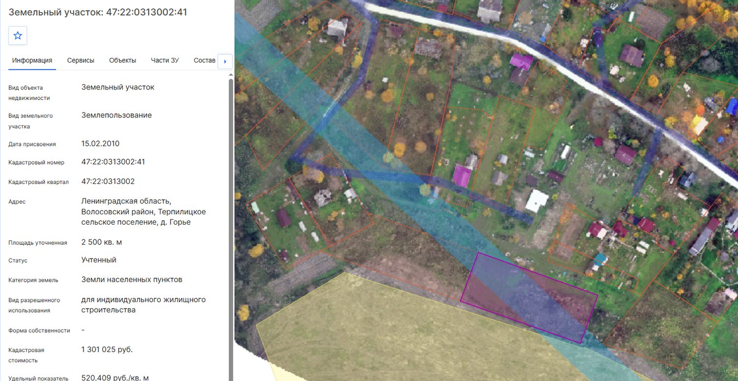The height and width of the screenshot is (381, 738).
Task: Click the object type value Земельный участок
Action: pos(118,87)
